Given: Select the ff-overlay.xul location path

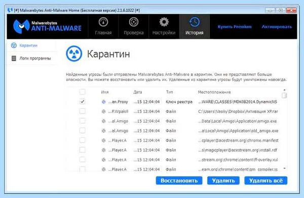Looking at the screenshot, I should pos(238,160).
